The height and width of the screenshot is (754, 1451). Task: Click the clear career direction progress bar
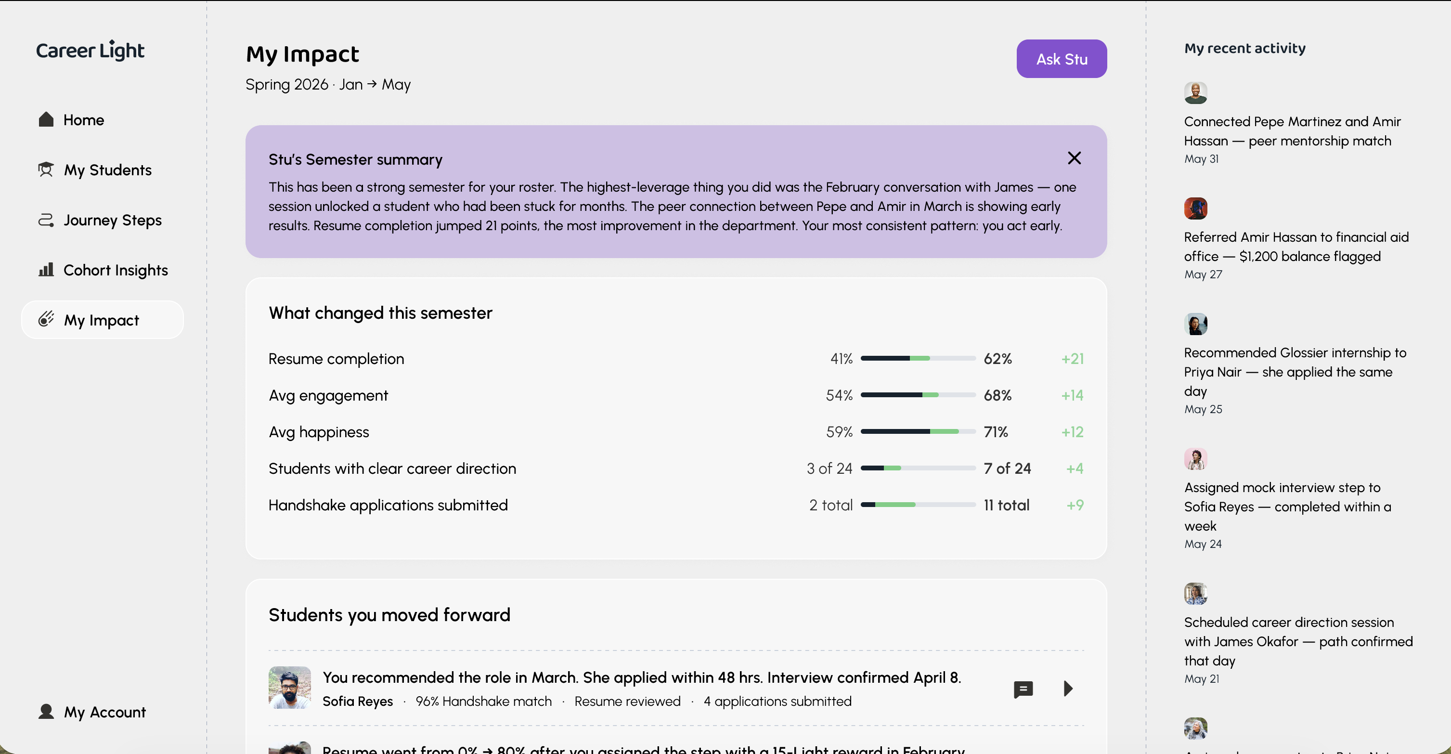click(918, 468)
